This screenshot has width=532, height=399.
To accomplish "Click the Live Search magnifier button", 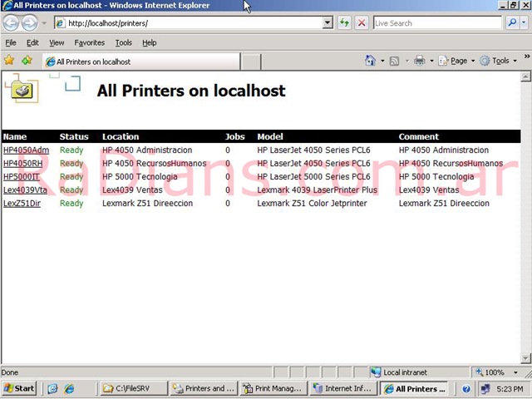I will pyautogui.click(x=512, y=23).
